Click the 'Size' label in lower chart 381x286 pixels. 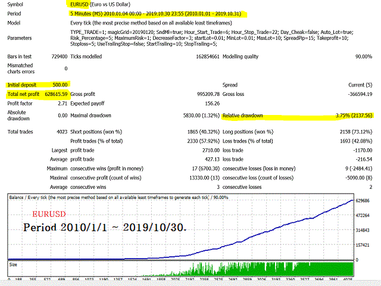click(13, 265)
